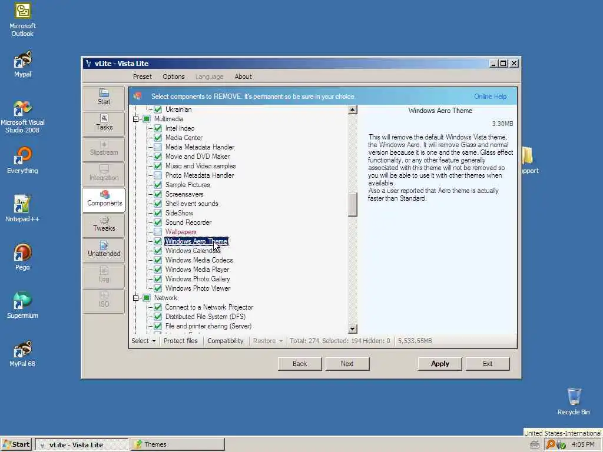603x452 pixels.
Task: Open Microsoft Visual Studio 2008 shortcut
Action: tap(22, 117)
